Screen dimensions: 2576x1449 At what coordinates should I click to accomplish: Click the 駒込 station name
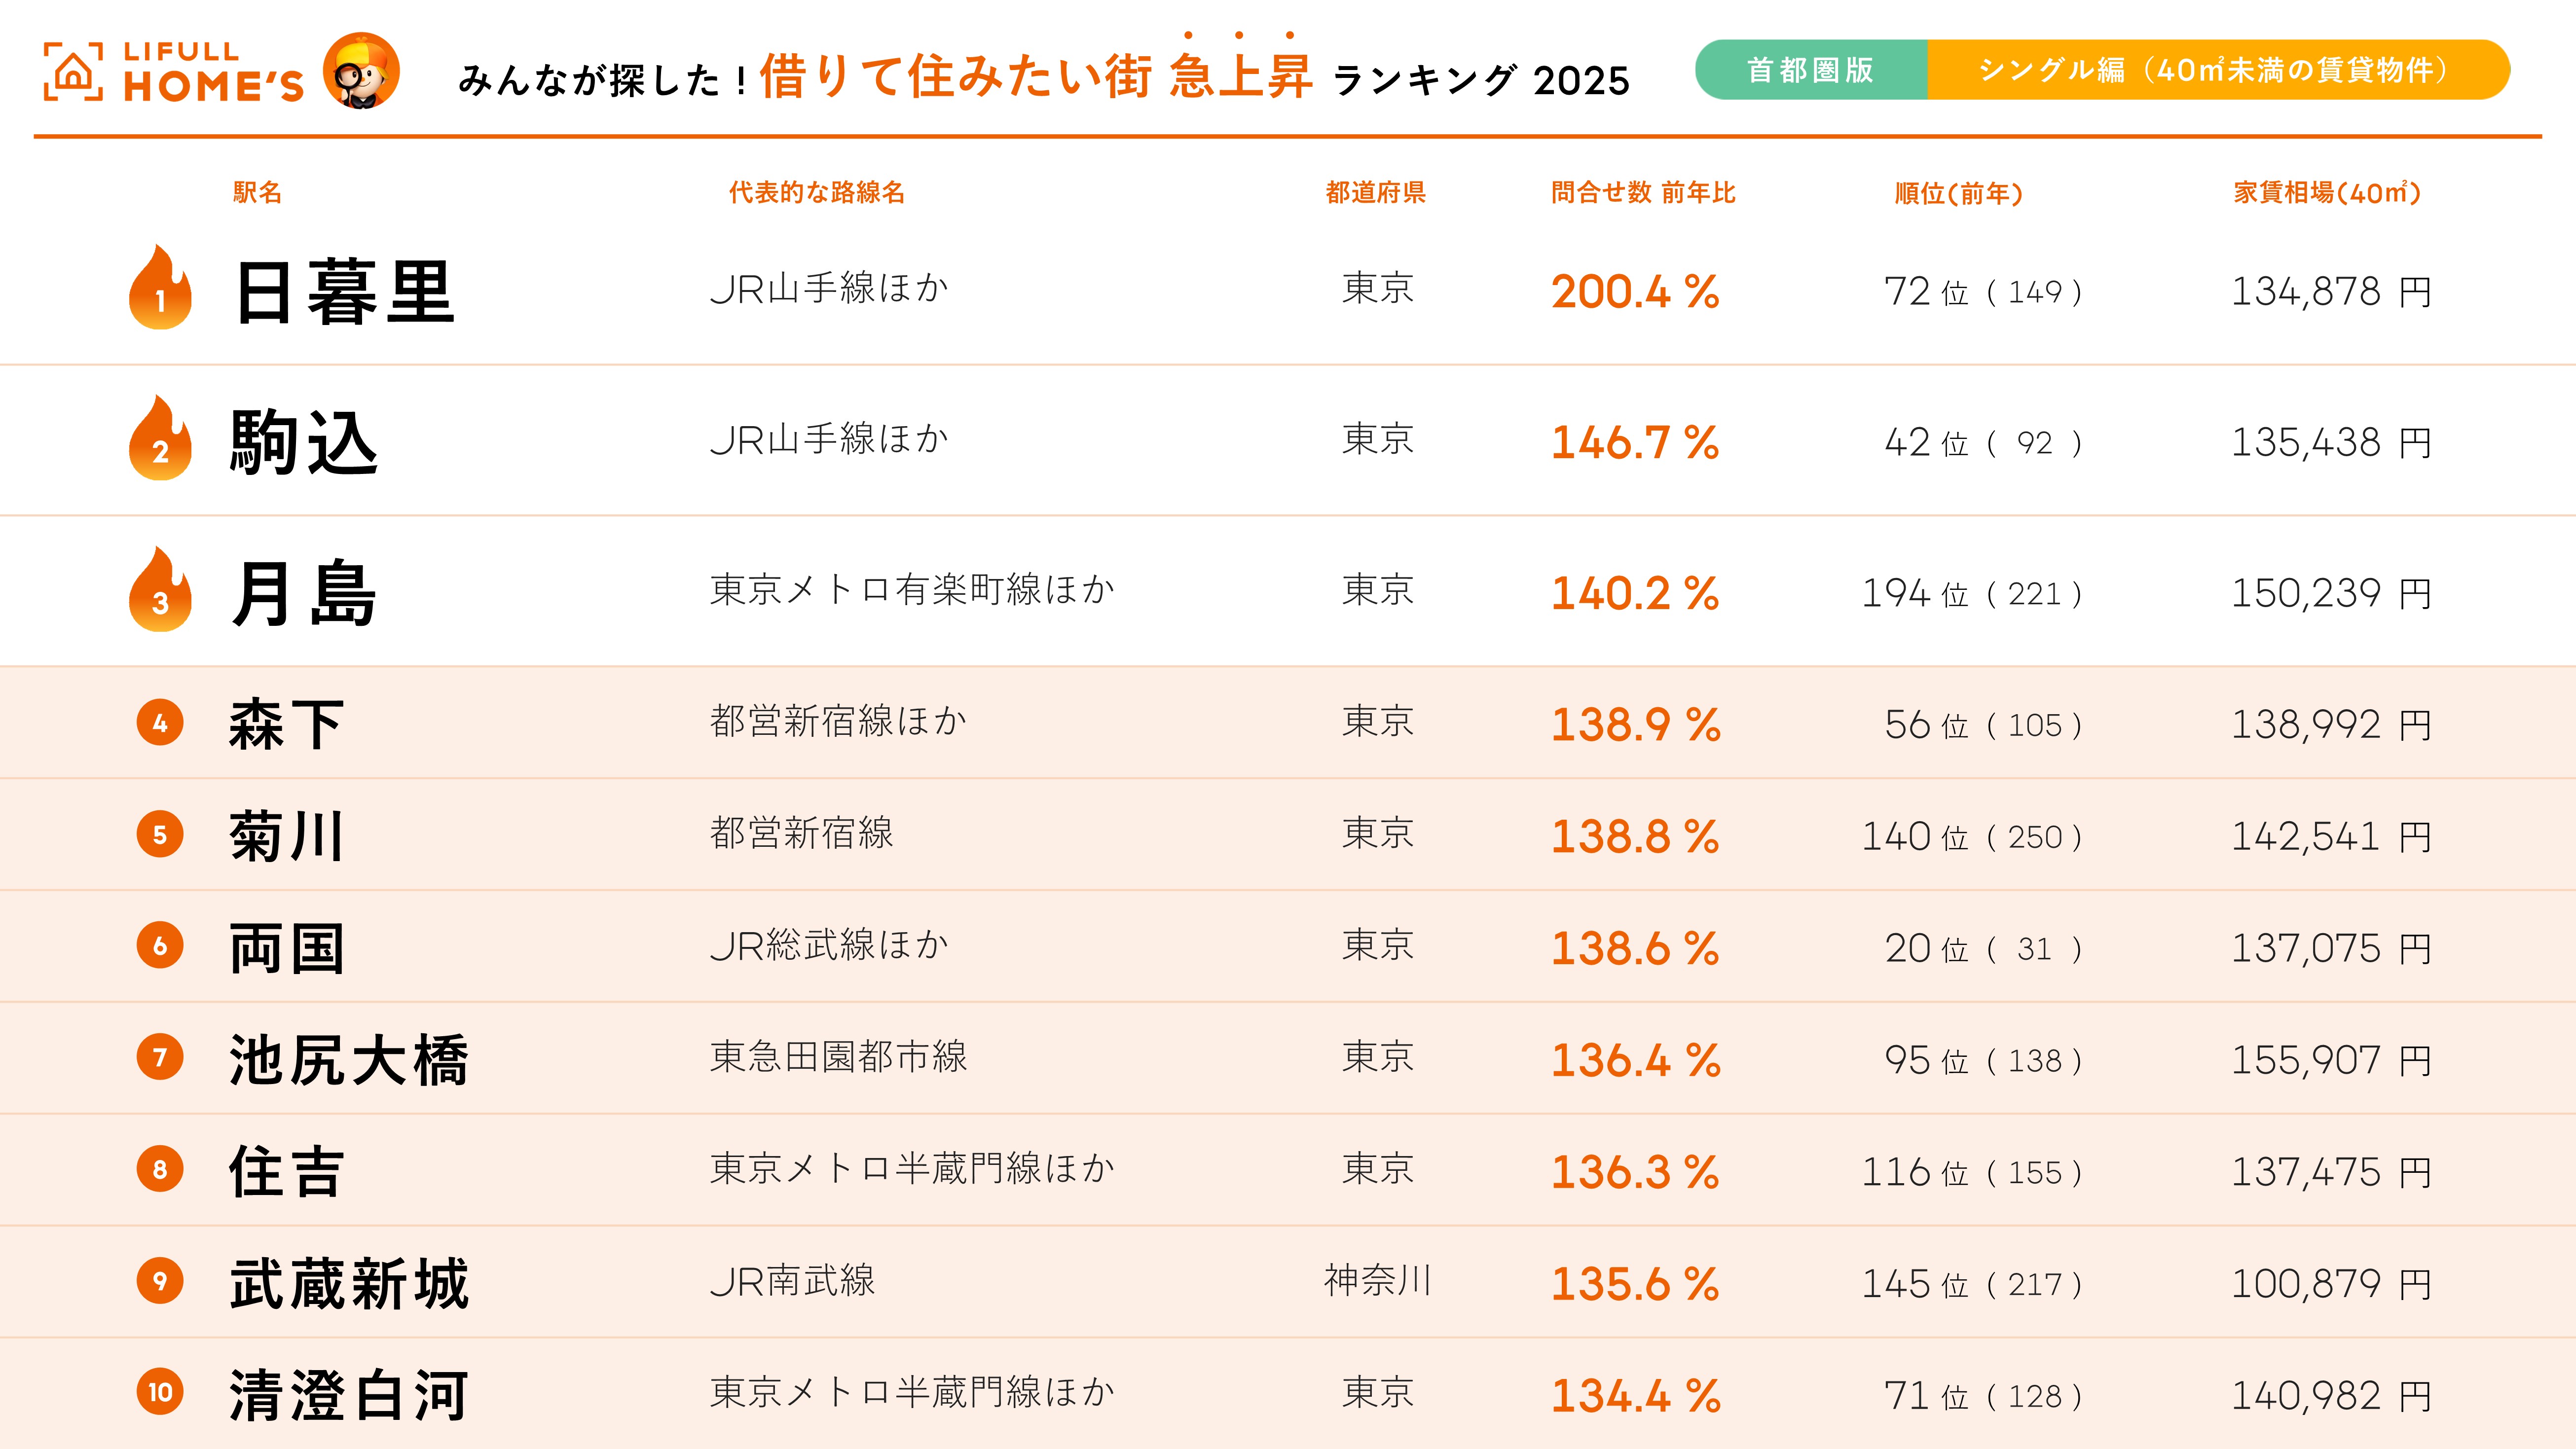pos(304,442)
